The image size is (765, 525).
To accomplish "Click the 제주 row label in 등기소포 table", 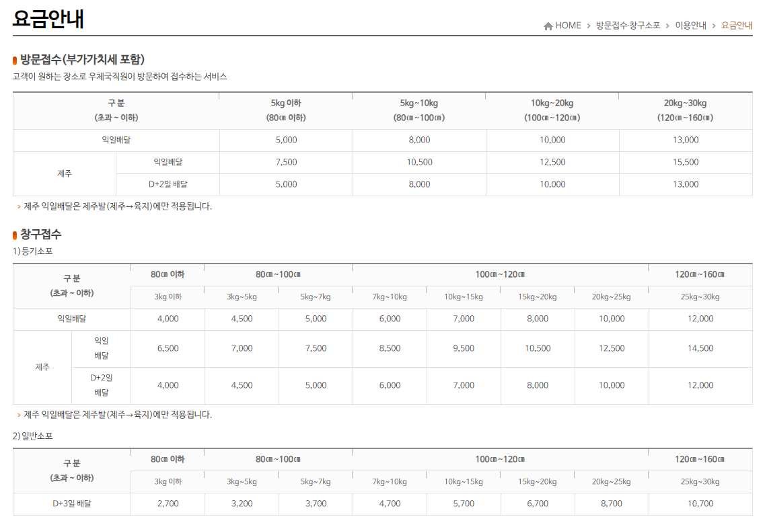I will (42, 367).
